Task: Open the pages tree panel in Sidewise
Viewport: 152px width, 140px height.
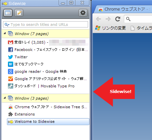Action: tap(8, 13)
